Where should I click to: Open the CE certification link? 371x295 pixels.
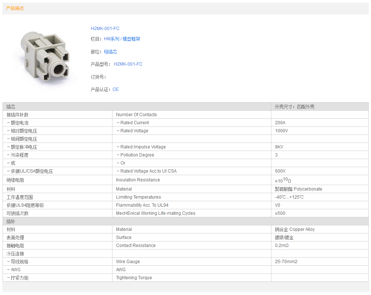pos(116,89)
